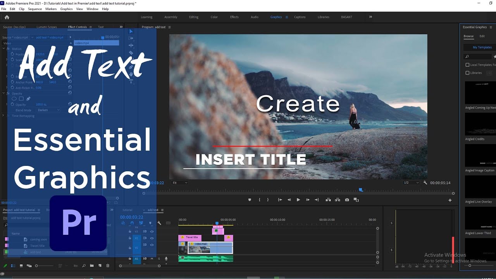Open the Libraries selection dropdown
The image size is (496, 279).
coord(490,73)
